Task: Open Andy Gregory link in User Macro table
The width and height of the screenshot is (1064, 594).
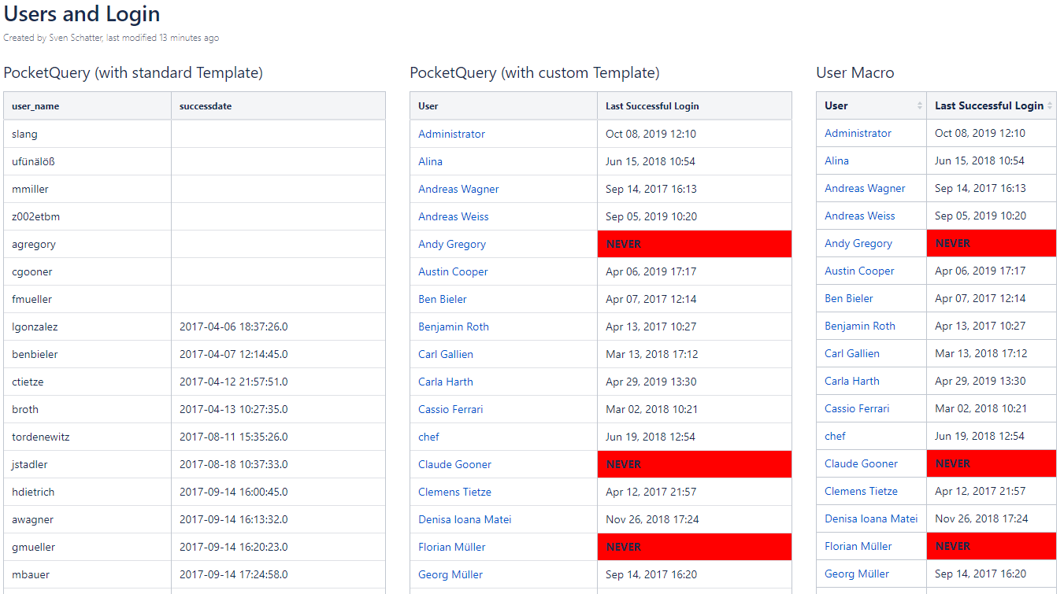Action: 858,243
